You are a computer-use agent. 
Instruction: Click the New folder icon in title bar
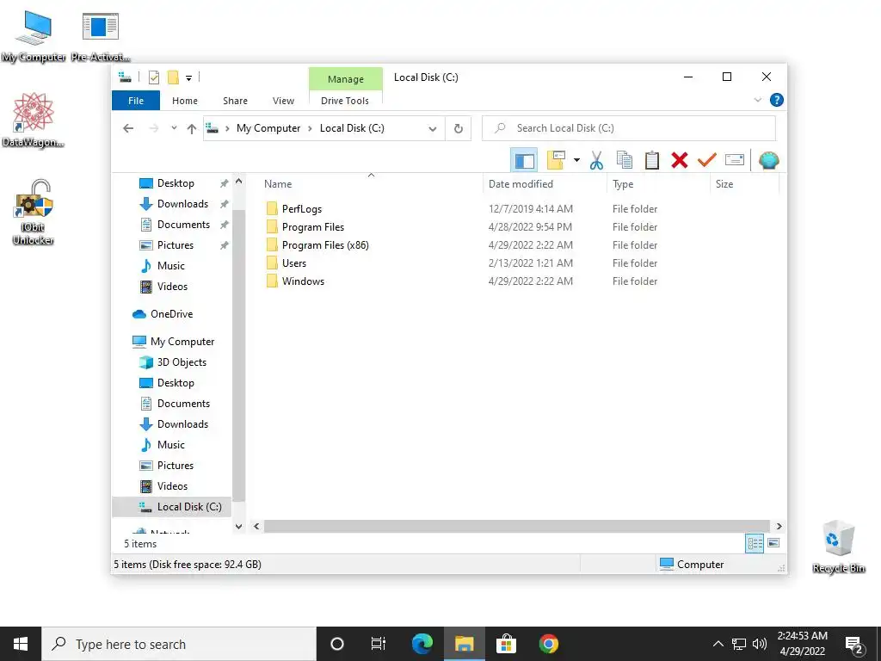coord(173,77)
